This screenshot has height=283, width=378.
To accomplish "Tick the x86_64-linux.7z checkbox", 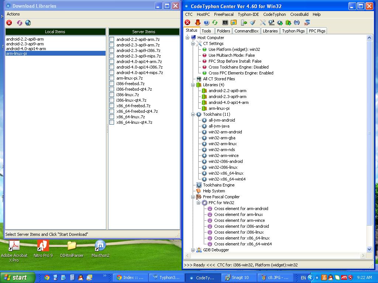I will (111, 117).
